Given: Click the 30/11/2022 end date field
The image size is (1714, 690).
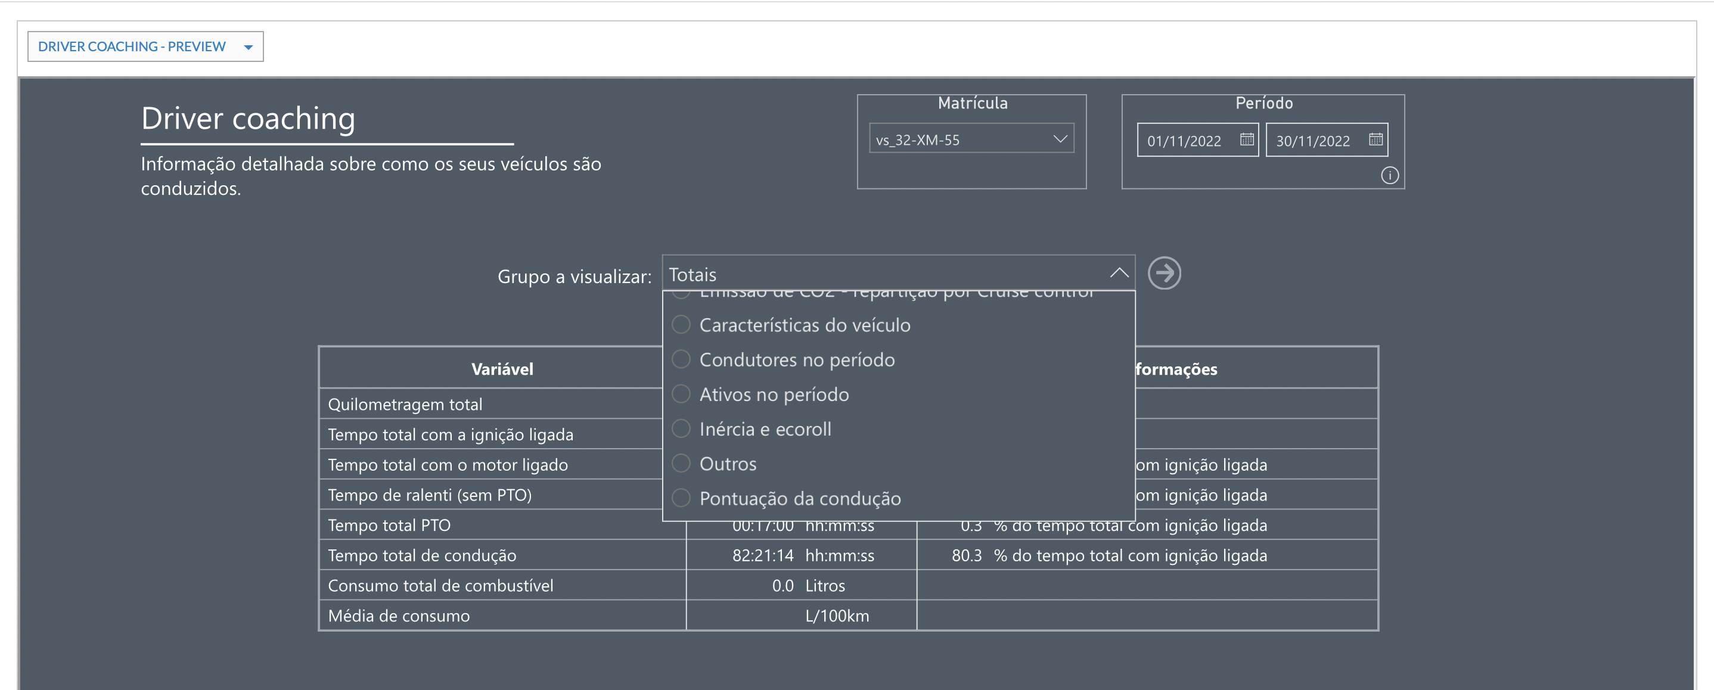Looking at the screenshot, I should coord(1326,141).
